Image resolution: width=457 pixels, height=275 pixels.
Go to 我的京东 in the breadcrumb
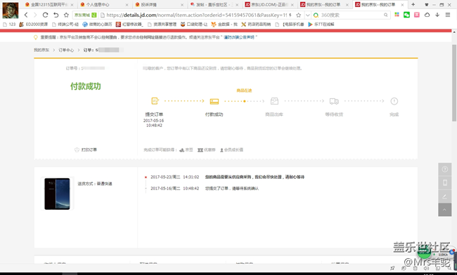tap(41, 50)
